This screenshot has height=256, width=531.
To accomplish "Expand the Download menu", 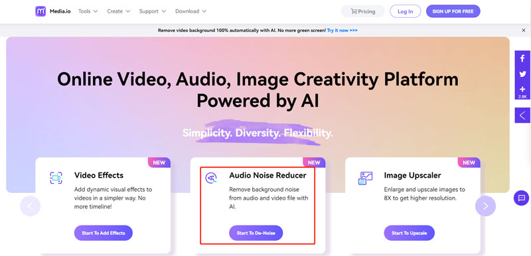I will [x=190, y=11].
